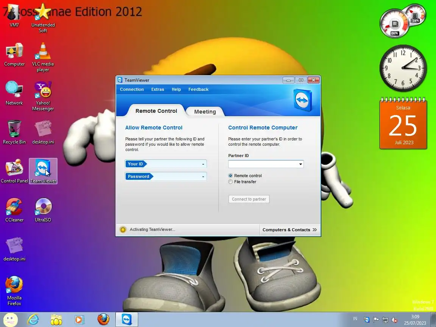This screenshot has height=327, width=436.
Task: Open the Unattended Soft desktop shortcut
Action: pos(43,18)
